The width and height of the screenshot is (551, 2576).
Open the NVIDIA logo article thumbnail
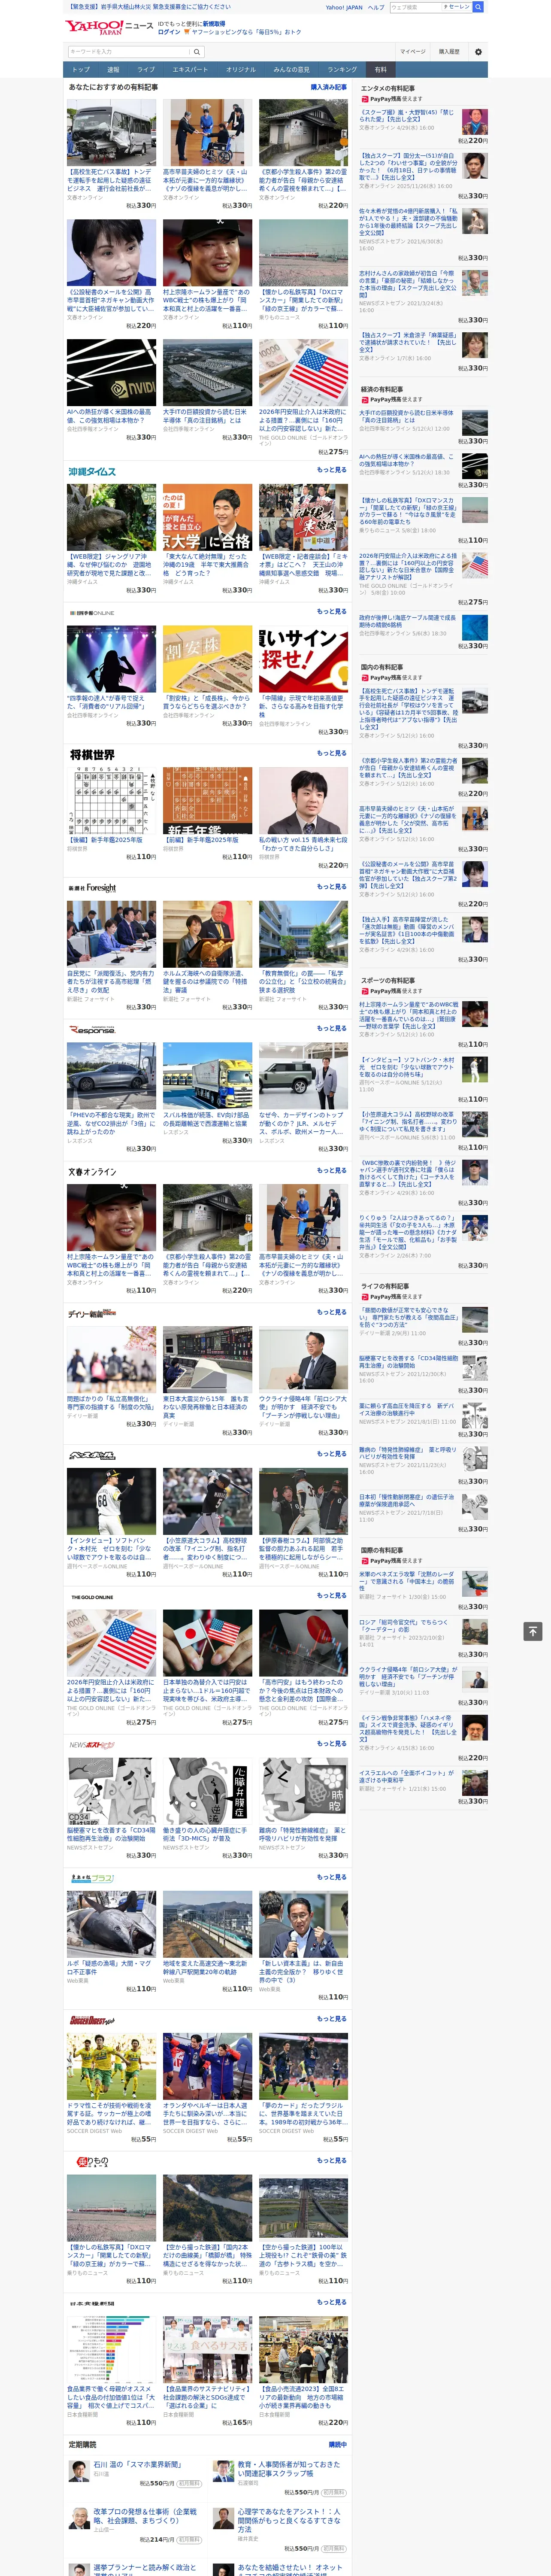[x=111, y=372]
